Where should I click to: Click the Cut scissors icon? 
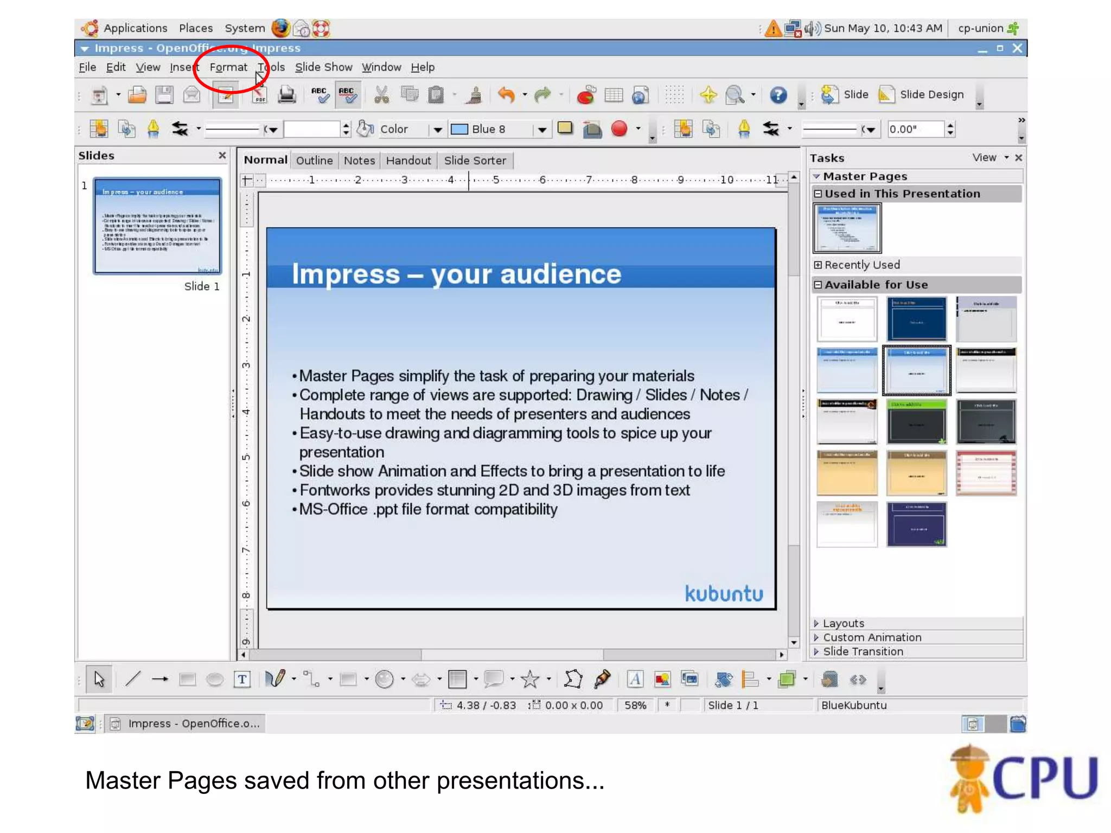coord(382,95)
